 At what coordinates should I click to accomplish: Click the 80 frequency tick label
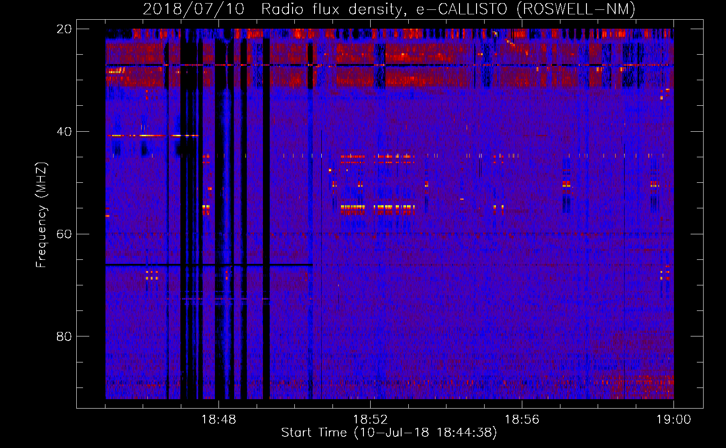[64, 336]
